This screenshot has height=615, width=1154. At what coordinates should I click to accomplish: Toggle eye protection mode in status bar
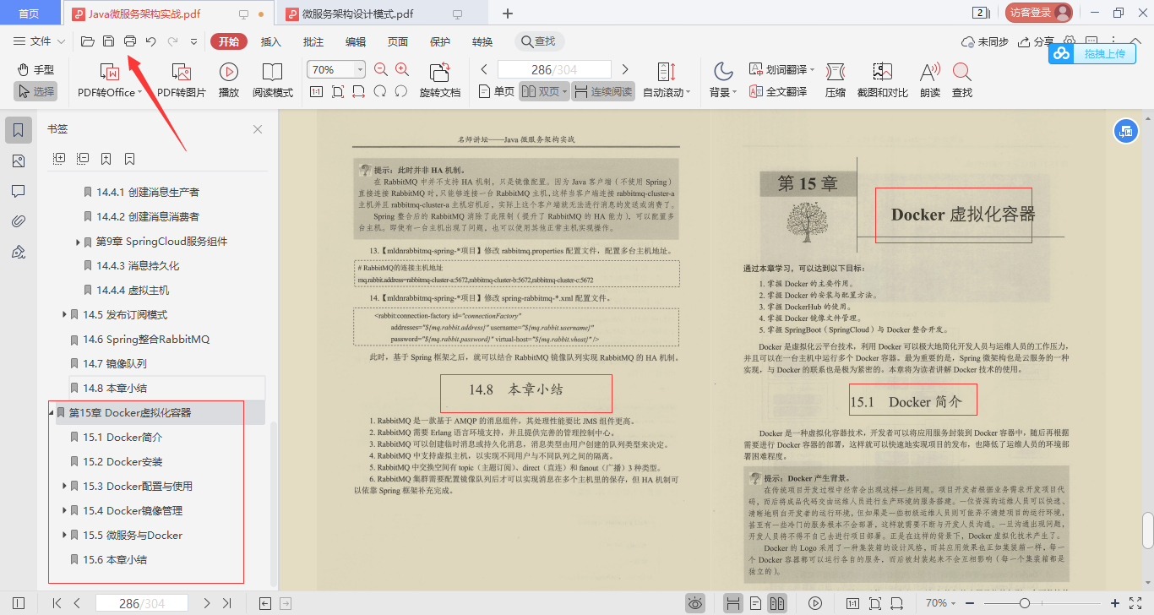695,603
